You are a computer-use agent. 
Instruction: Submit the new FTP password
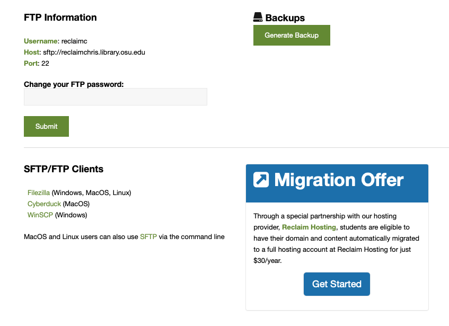(x=47, y=126)
